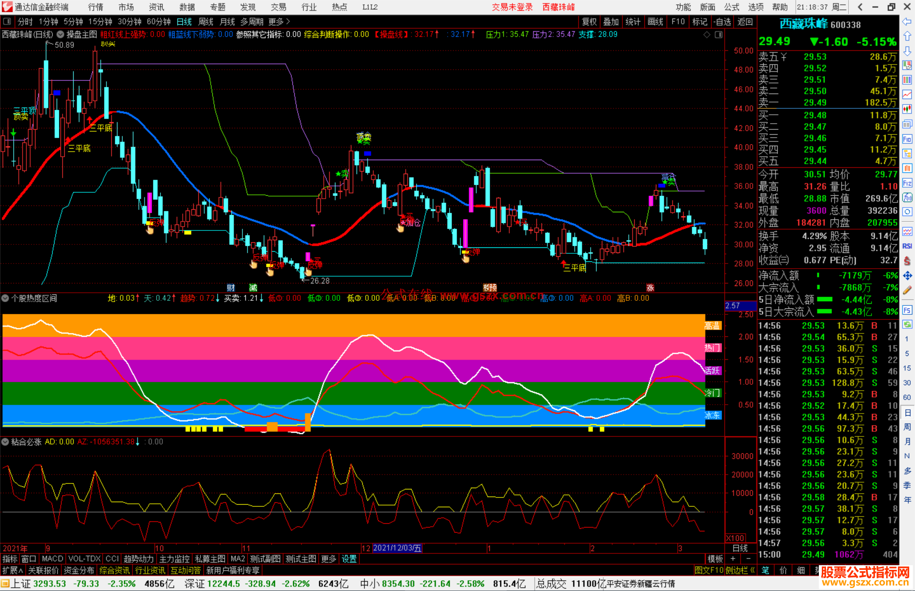
Task: Toggle the 操盘主图 indicator circle arrow
Action: (x=61, y=34)
